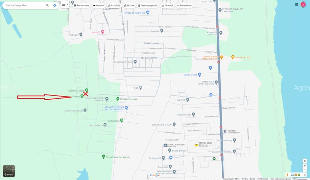Expand the map imagery options chevron
Viewport: 310px width, 180px height.
tap(304, 175)
